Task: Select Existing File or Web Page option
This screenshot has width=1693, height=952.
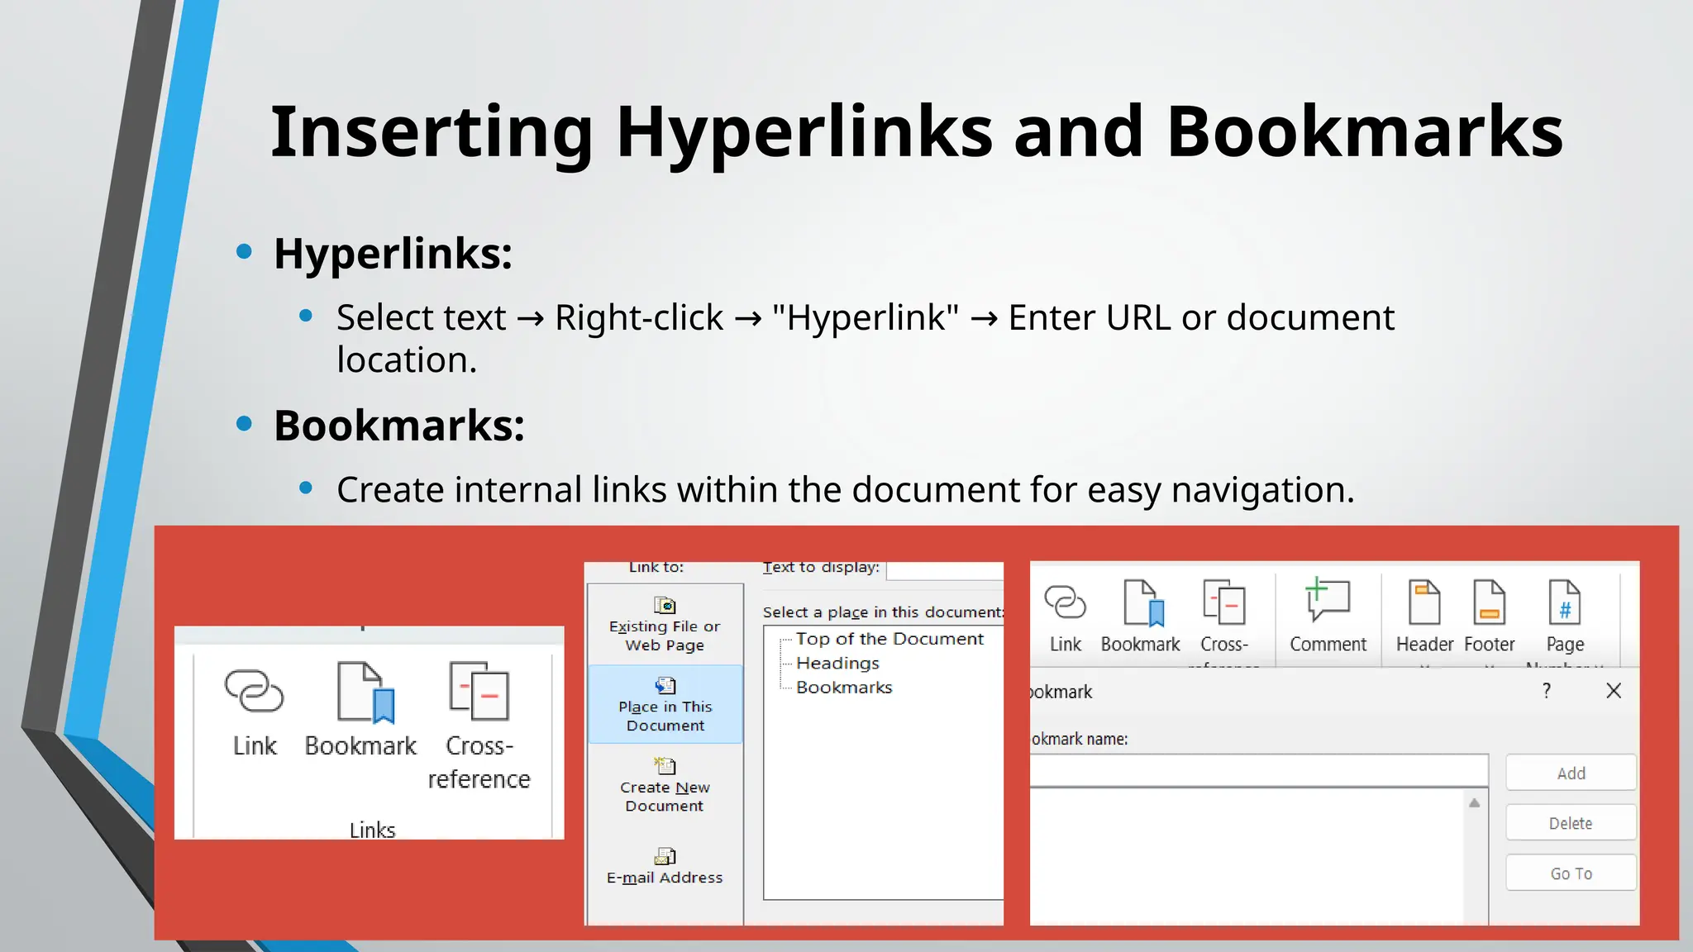Action: coord(665,625)
